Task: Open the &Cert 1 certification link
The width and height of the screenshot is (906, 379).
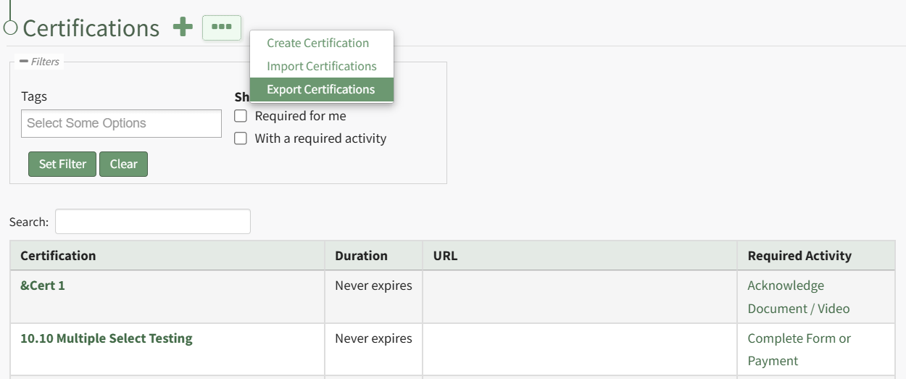Action: tap(43, 286)
